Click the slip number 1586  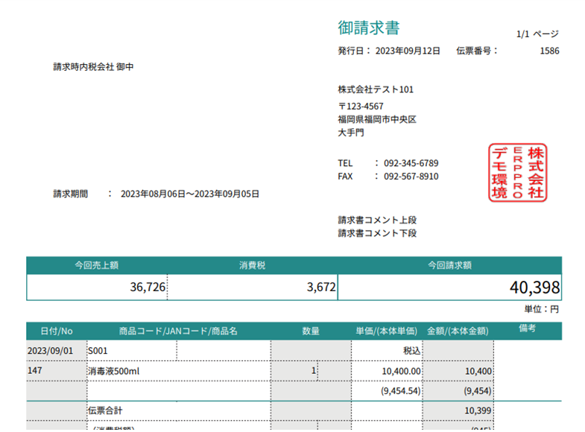(x=549, y=51)
